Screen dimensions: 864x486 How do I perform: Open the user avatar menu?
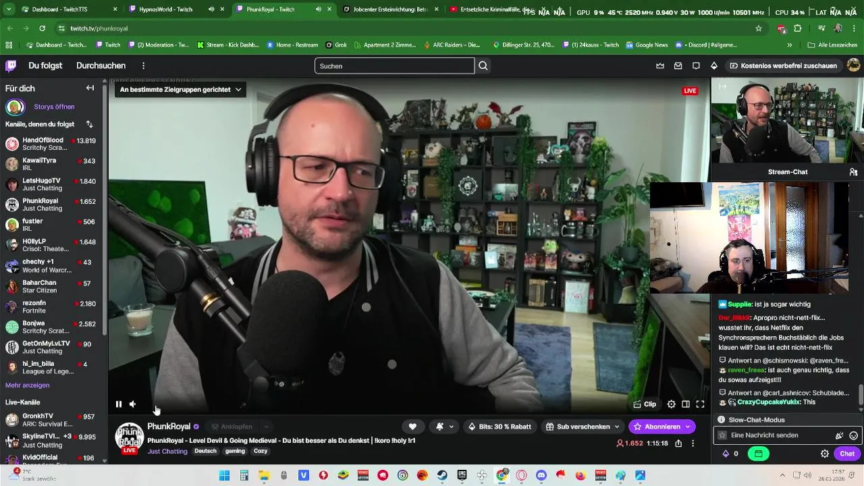[x=853, y=65]
